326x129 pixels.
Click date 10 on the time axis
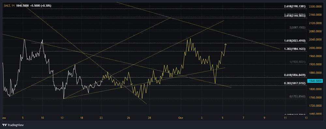[42, 118]
